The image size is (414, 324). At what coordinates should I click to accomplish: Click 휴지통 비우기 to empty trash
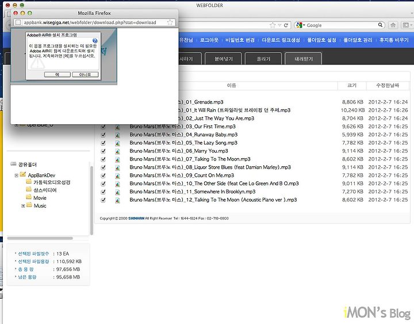[x=394, y=40]
